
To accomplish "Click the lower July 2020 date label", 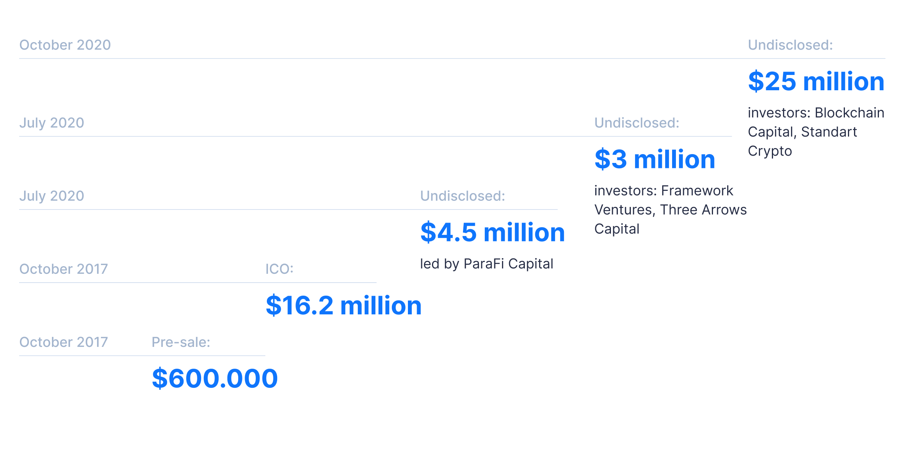I will click(x=52, y=196).
